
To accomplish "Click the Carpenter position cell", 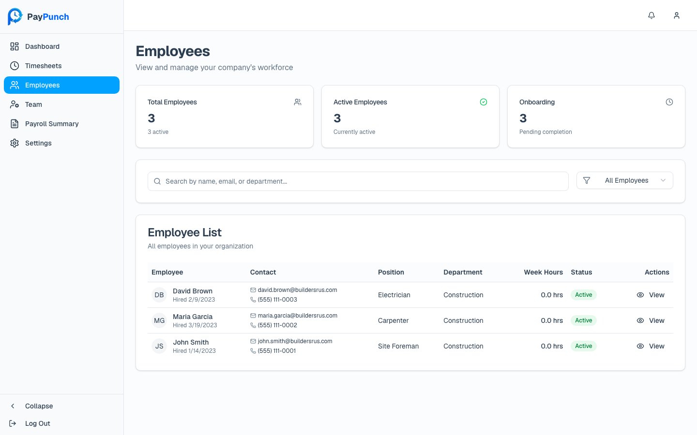I will [x=393, y=320].
